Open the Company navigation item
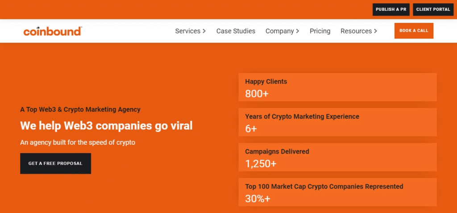 pyautogui.click(x=279, y=31)
